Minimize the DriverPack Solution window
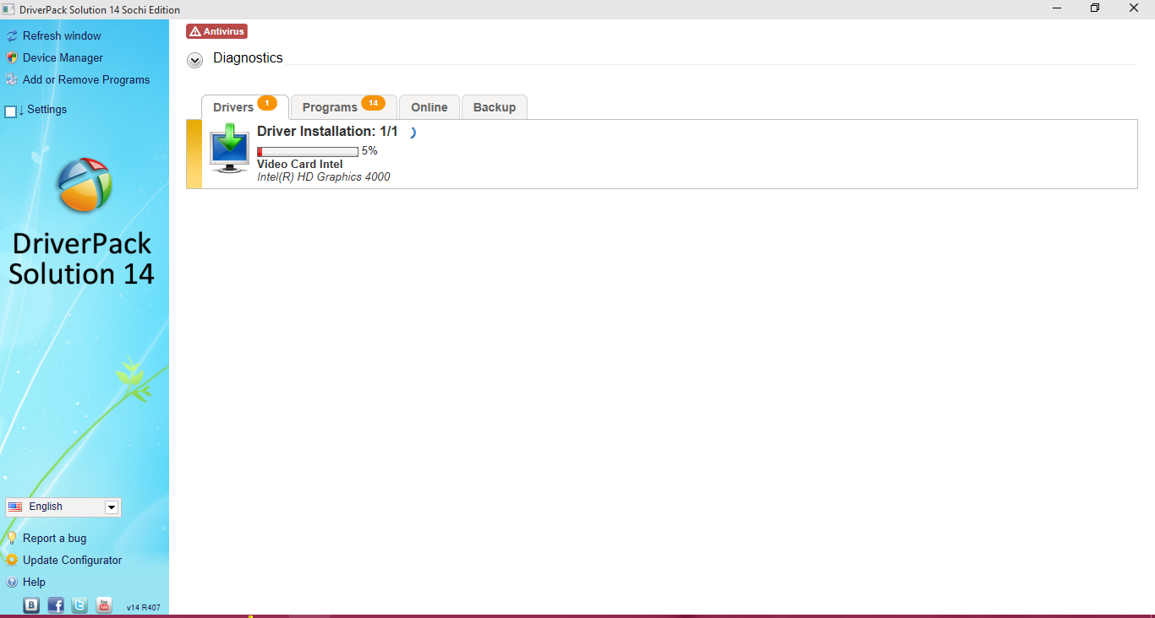1155x618 pixels. click(1057, 8)
